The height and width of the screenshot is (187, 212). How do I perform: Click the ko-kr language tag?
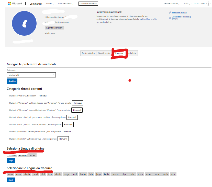[x=107, y=174]
